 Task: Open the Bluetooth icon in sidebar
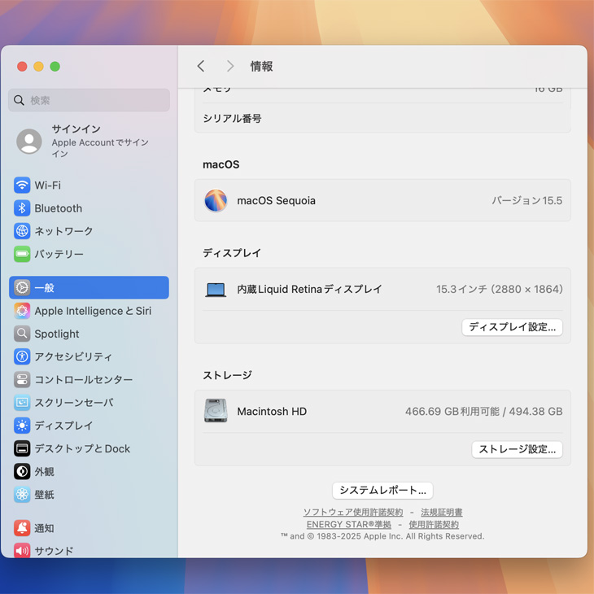click(22, 208)
